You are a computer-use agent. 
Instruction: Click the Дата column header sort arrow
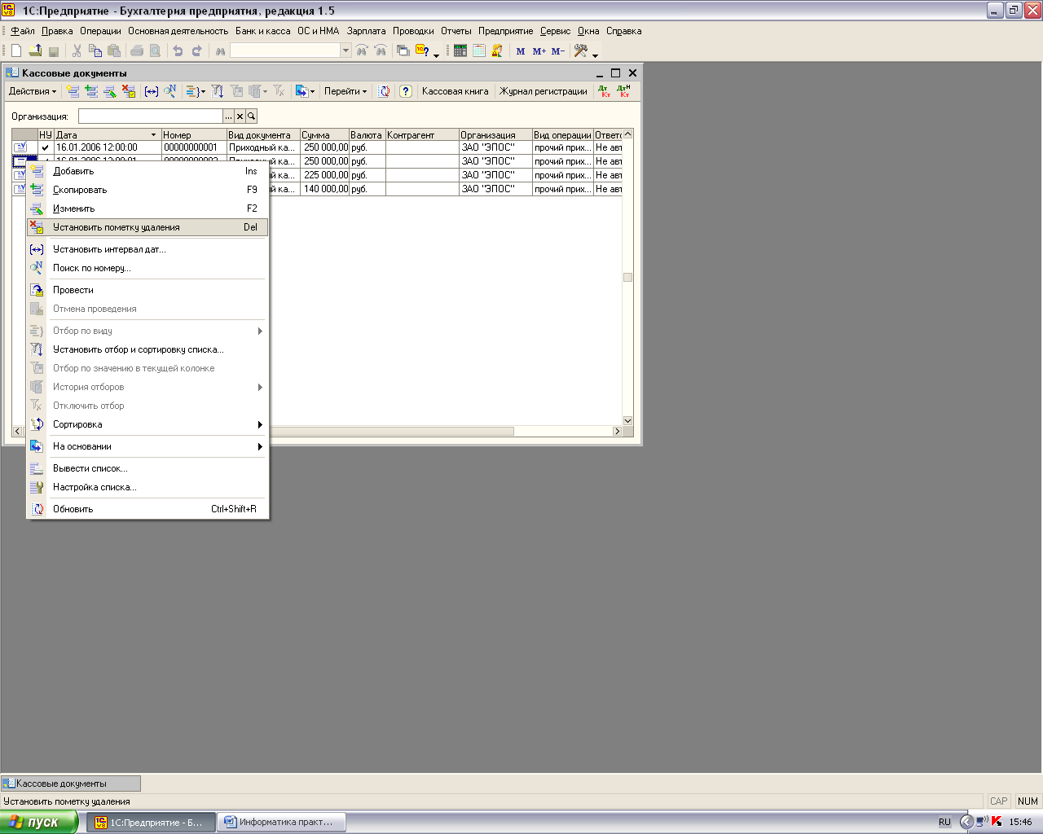pyautogui.click(x=153, y=135)
